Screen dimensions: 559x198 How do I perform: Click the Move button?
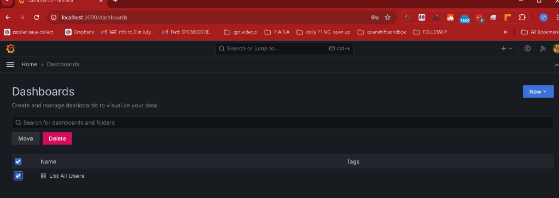click(x=26, y=138)
